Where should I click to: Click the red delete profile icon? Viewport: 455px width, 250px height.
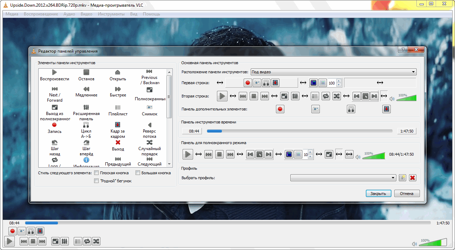tap(413, 178)
